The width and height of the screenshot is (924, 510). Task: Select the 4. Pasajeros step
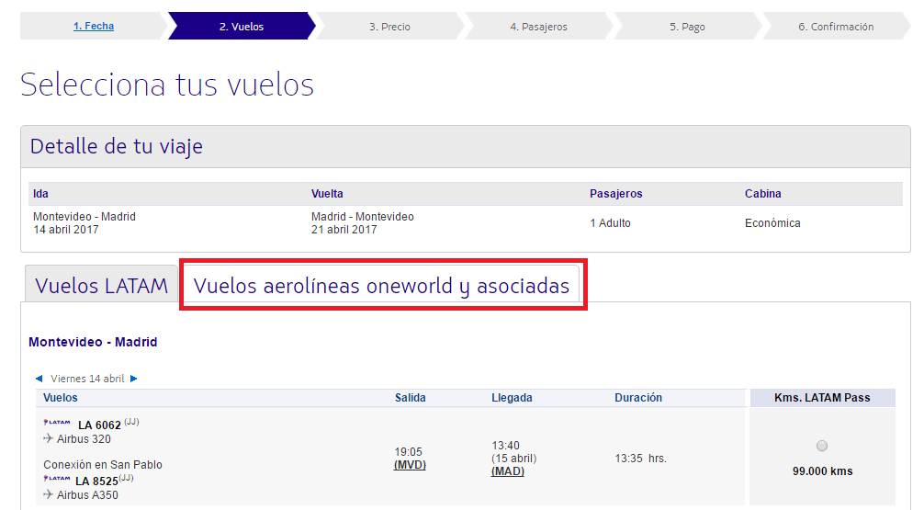tap(538, 26)
